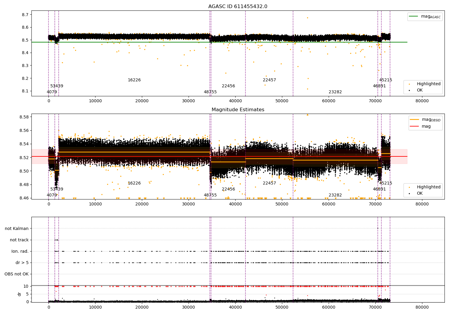Click x-axis tick 60000 under the bottom dr plot
Viewport: 449px width, 314px height.
coord(329,307)
